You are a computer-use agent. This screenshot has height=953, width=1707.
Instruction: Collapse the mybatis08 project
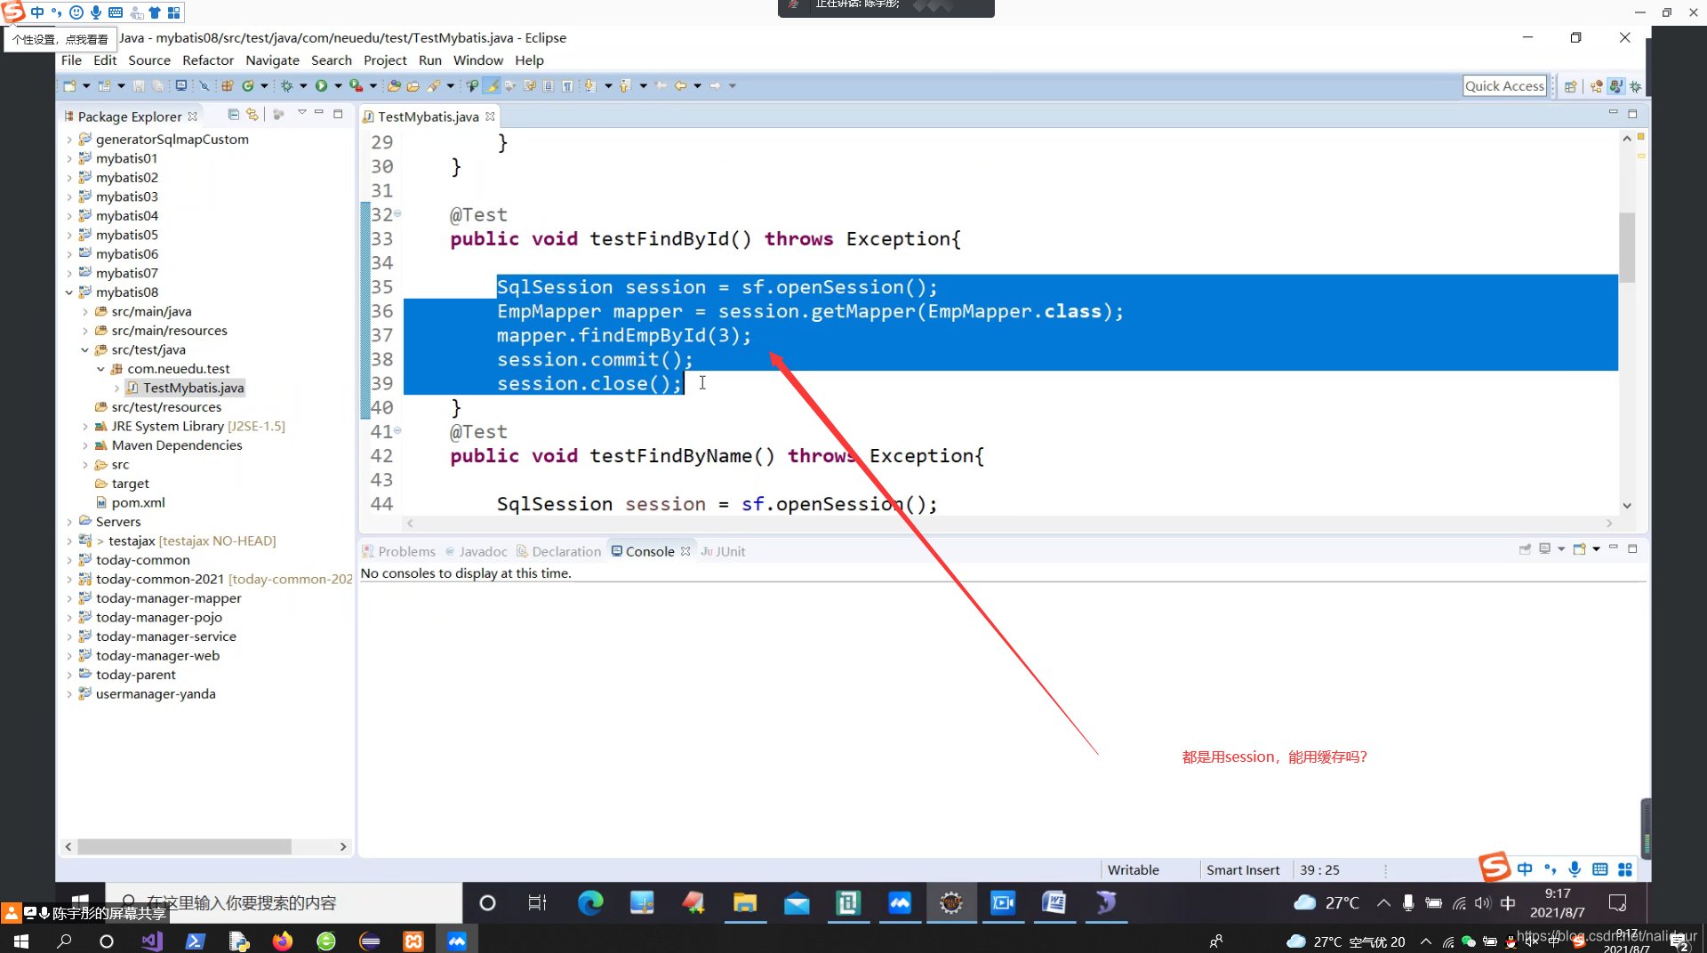[x=69, y=292]
